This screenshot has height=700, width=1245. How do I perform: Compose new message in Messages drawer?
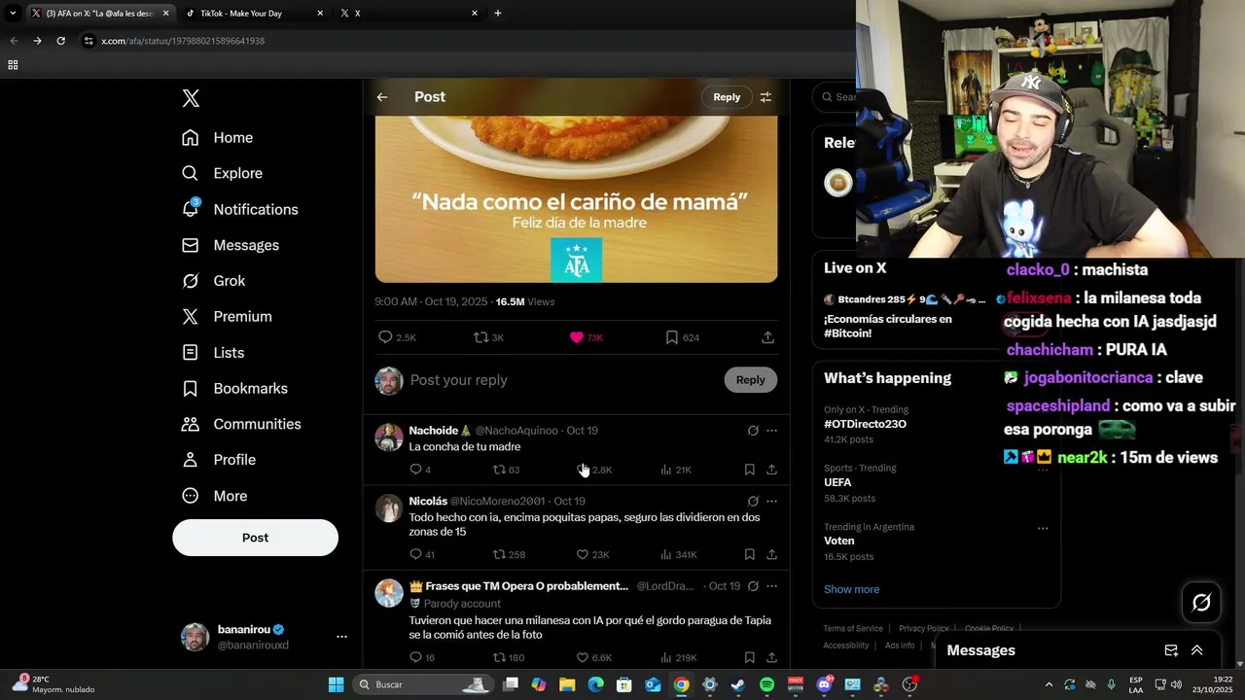[x=1171, y=650]
